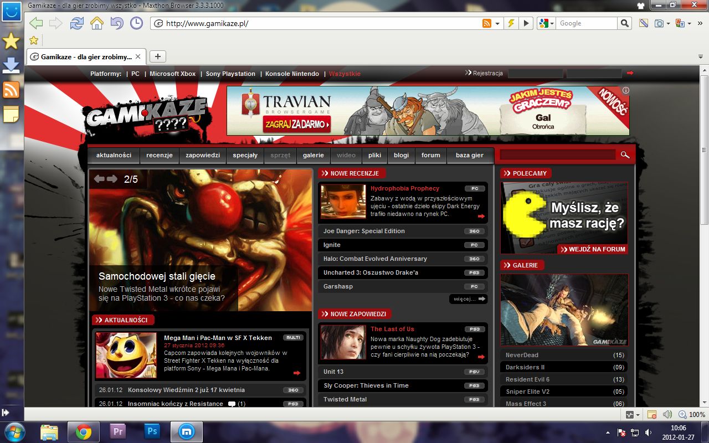
Task: Click the site search magnifier on red bar
Action: point(625,155)
